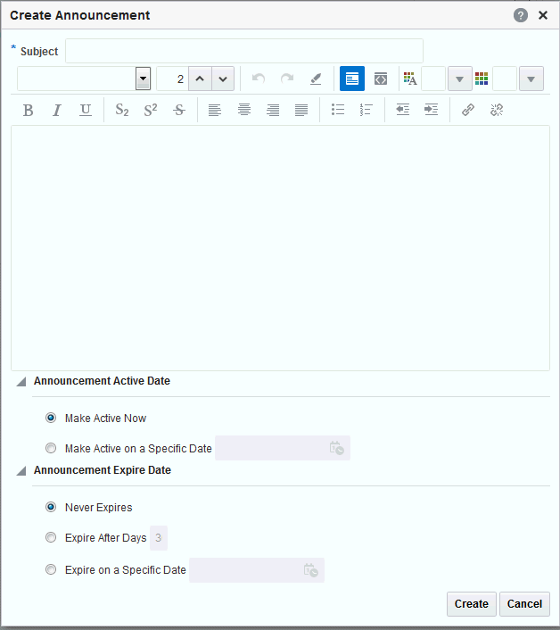Open the help question mark icon
Screen dimensions: 560x630
521,16
